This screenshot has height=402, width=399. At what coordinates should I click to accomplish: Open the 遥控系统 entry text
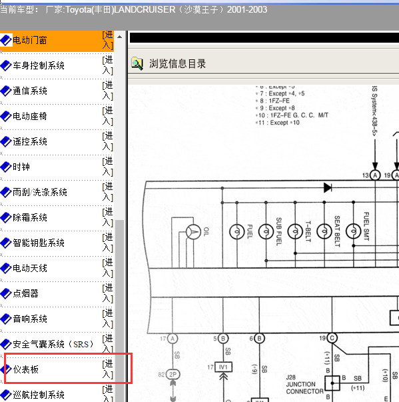coord(30,142)
